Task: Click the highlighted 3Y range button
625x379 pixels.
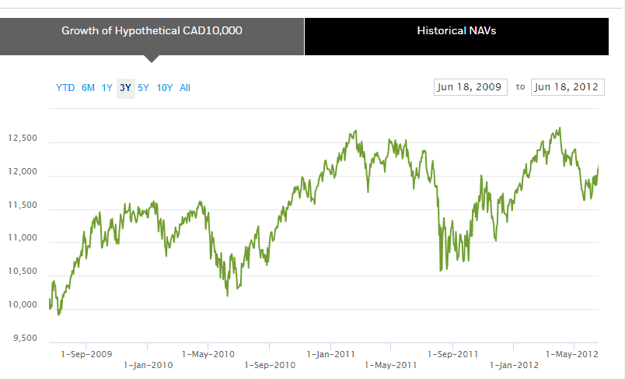Action: tap(125, 88)
